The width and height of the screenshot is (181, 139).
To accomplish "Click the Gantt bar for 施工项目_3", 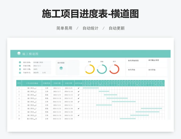I will tap(110, 95).
